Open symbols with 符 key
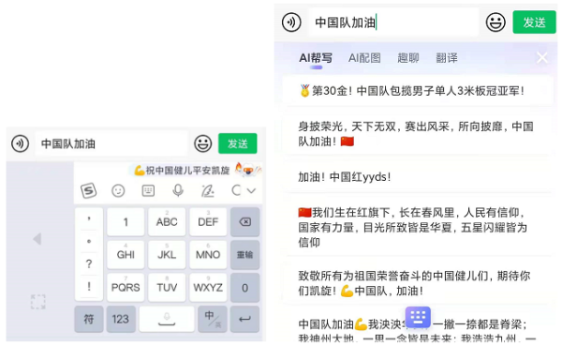The height and width of the screenshot is (345, 562). pos(89,319)
